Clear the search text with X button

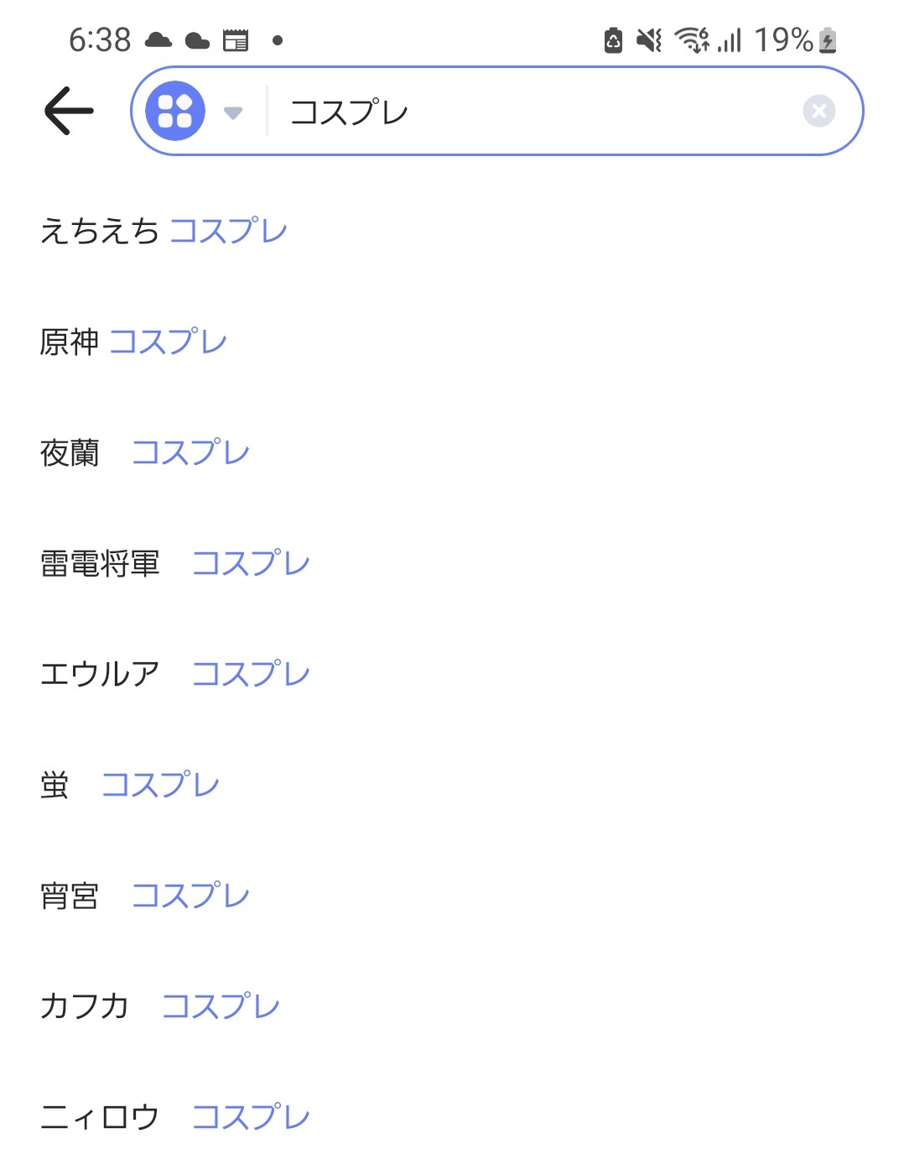coord(818,111)
